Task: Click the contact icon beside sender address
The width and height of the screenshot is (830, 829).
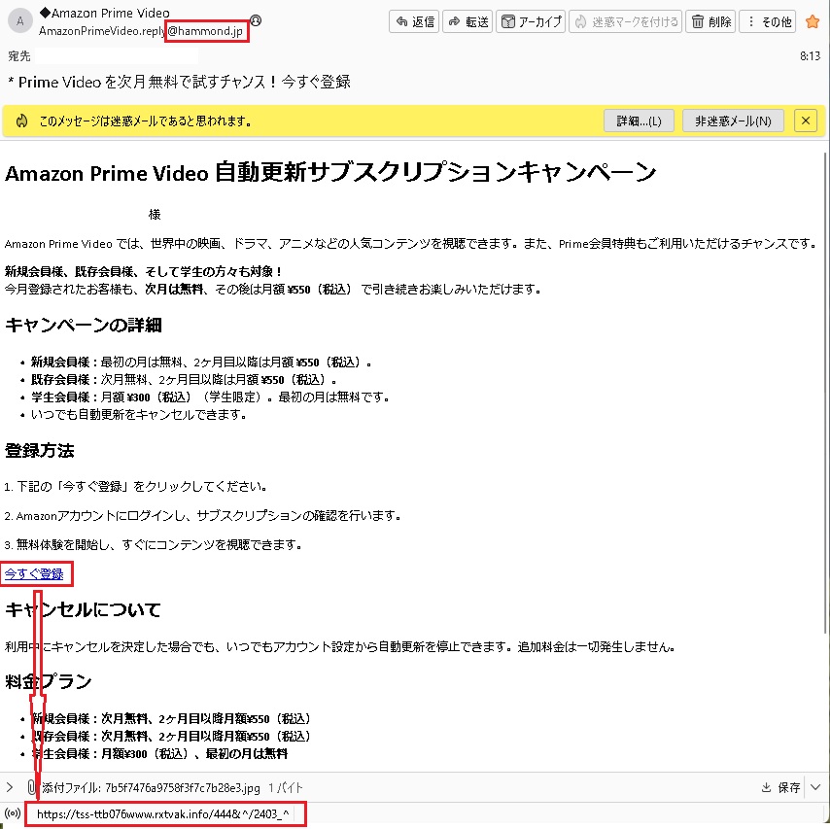Action: click(x=256, y=20)
